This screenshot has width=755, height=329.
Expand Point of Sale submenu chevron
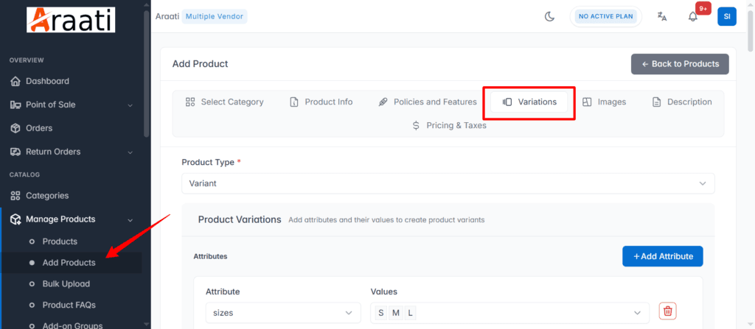tap(130, 105)
